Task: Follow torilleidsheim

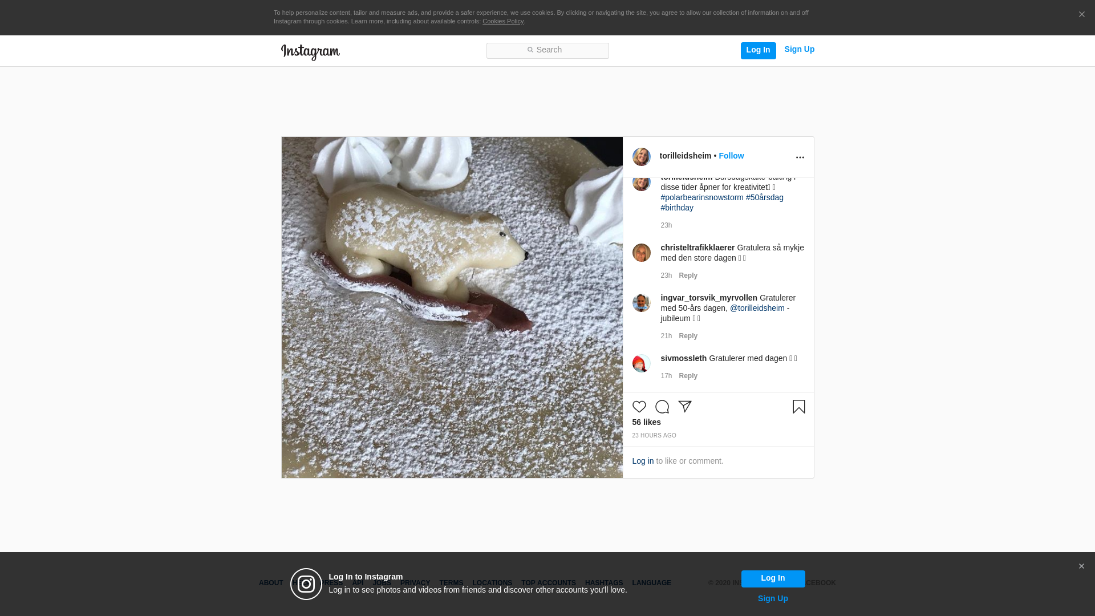Action: 731,156
